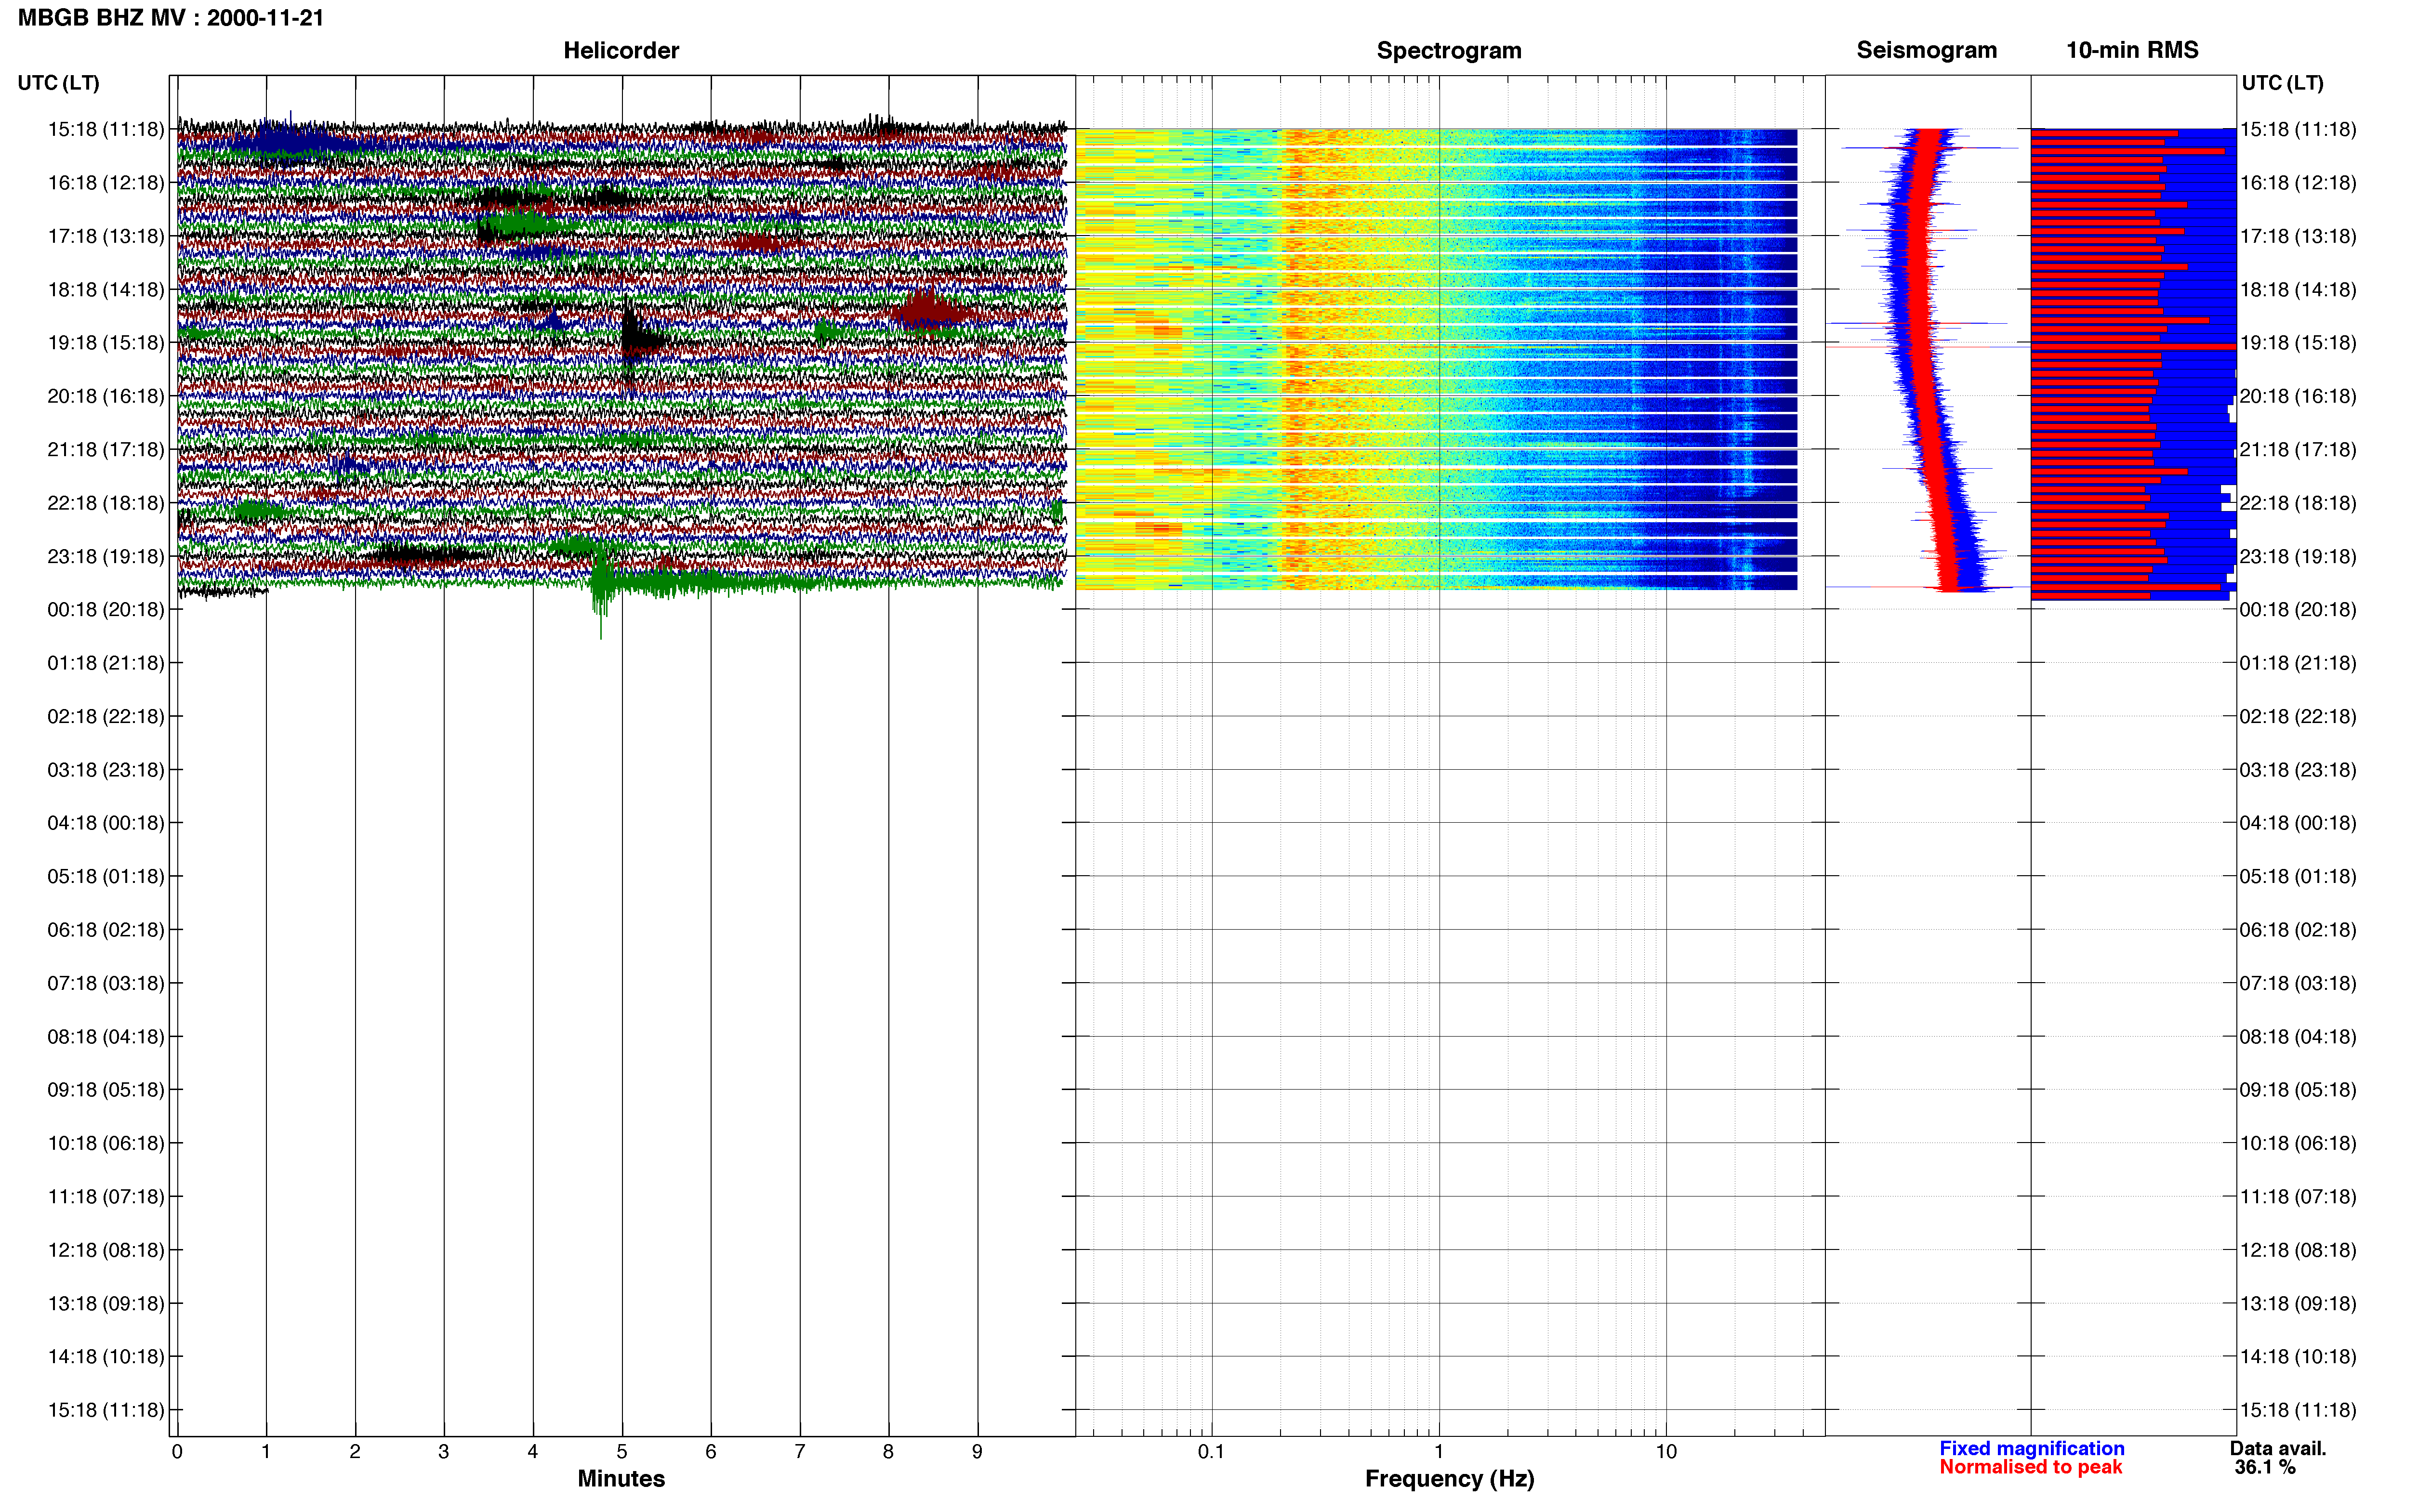Click the 10 Hz frequency tick label

point(1666,1451)
